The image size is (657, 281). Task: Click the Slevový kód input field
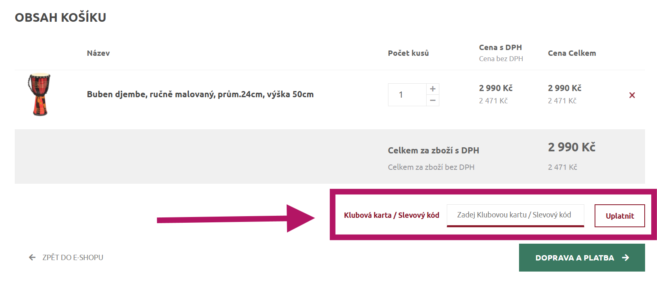pos(515,215)
